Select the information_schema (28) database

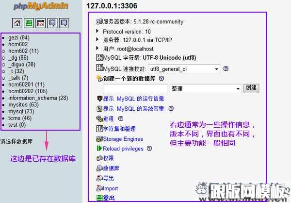coord(38,98)
